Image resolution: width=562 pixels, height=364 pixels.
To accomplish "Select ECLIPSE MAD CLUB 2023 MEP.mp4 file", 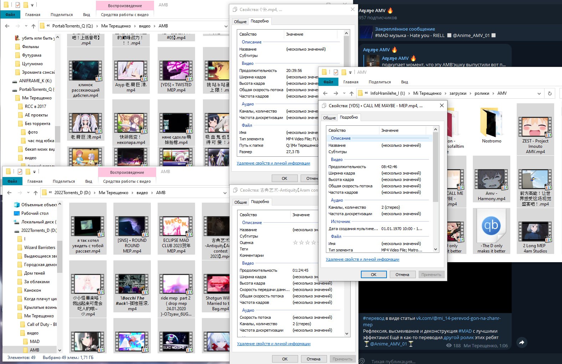I will 176,228.
